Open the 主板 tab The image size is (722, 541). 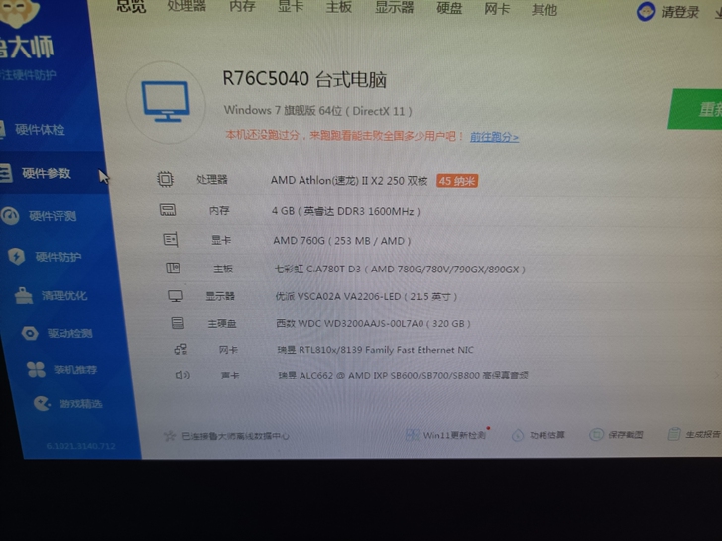click(x=339, y=8)
